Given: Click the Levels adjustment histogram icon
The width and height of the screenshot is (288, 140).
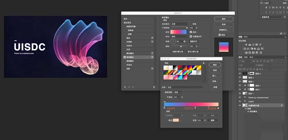Looking at the screenshot, I should 249,45.
